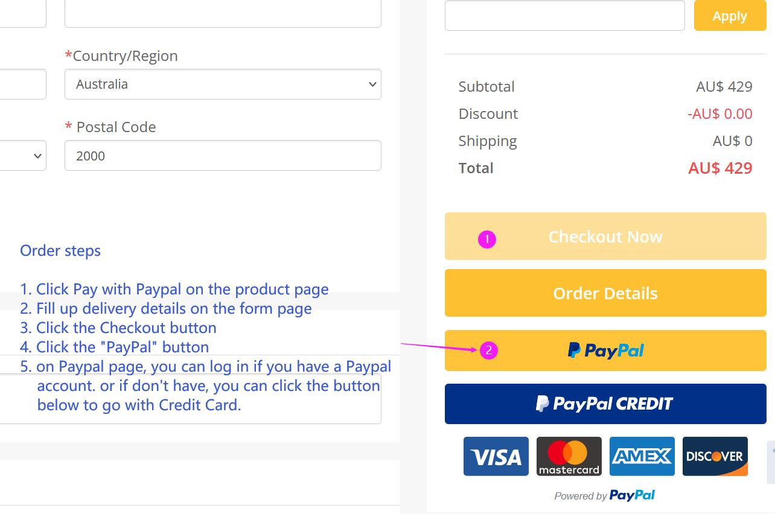Click the coupon code input field beside Apply

564,15
